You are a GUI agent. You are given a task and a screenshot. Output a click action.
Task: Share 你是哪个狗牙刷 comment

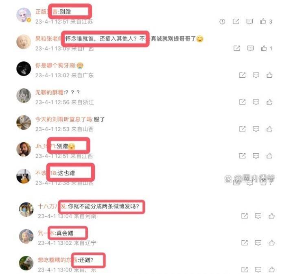242,75
